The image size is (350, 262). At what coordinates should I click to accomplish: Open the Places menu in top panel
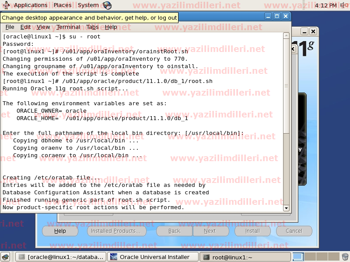coord(63,5)
